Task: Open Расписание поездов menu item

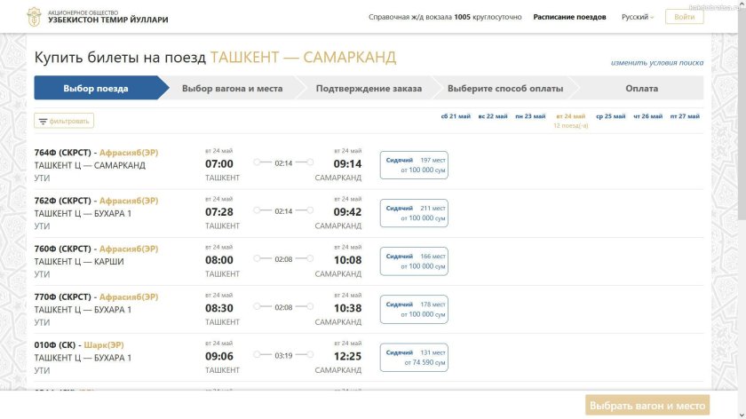Action: click(x=569, y=17)
